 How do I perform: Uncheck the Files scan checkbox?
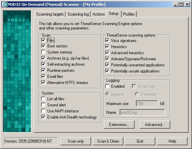pos(43,40)
